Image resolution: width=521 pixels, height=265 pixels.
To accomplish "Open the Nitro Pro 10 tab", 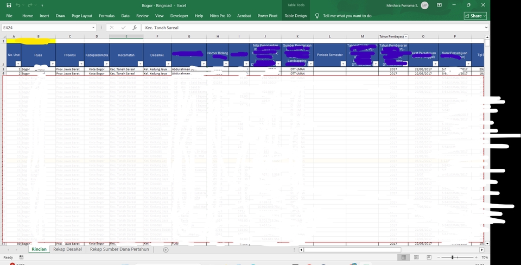I will coord(220,16).
